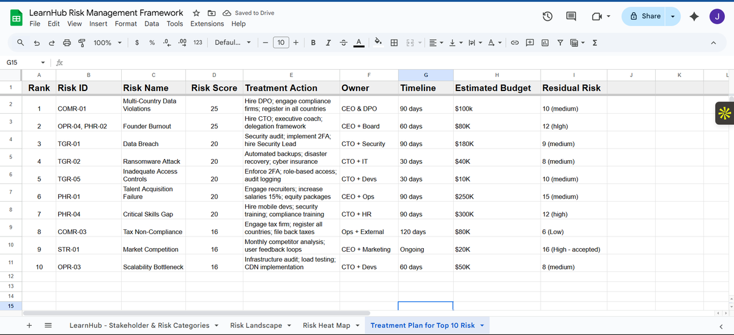
Task: Open the Google account avatar
Action: point(717,17)
